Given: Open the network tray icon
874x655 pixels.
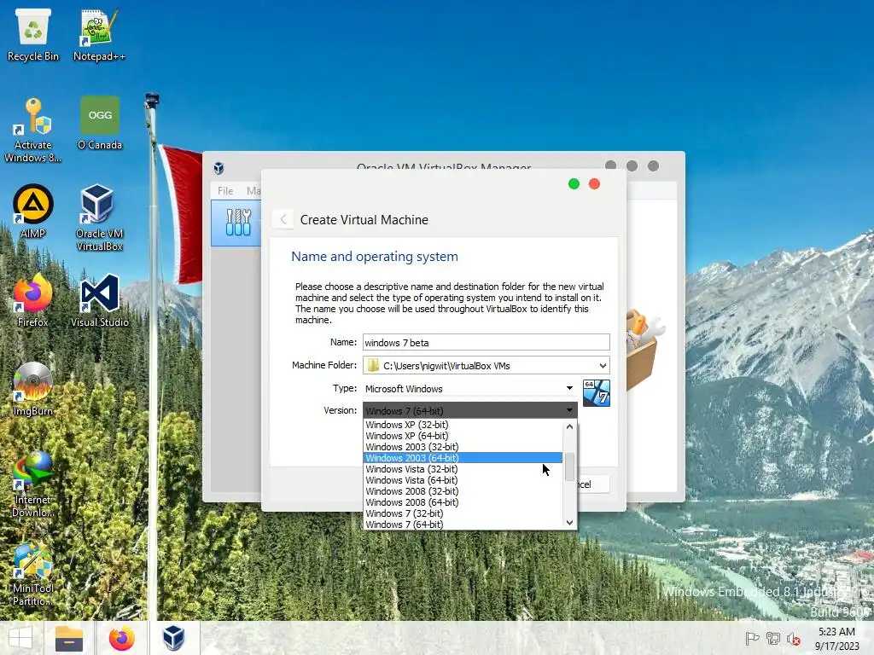Looking at the screenshot, I should (x=773, y=638).
